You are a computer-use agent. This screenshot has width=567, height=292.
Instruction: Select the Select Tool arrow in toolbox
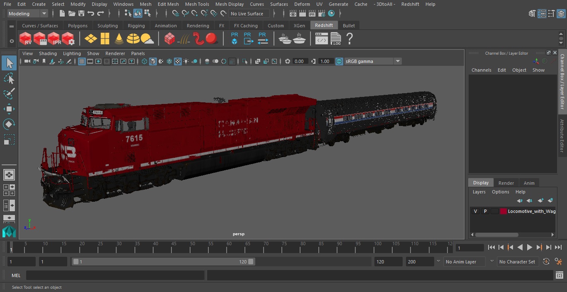(9, 63)
